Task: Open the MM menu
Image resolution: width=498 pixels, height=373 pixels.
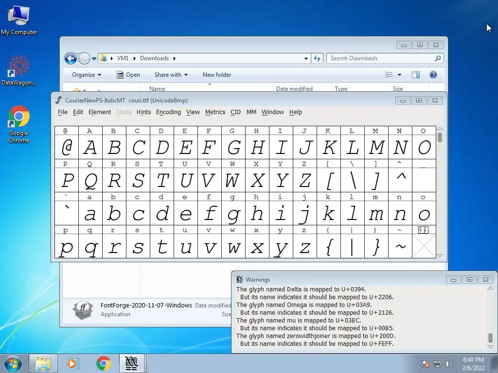Action: (251, 112)
